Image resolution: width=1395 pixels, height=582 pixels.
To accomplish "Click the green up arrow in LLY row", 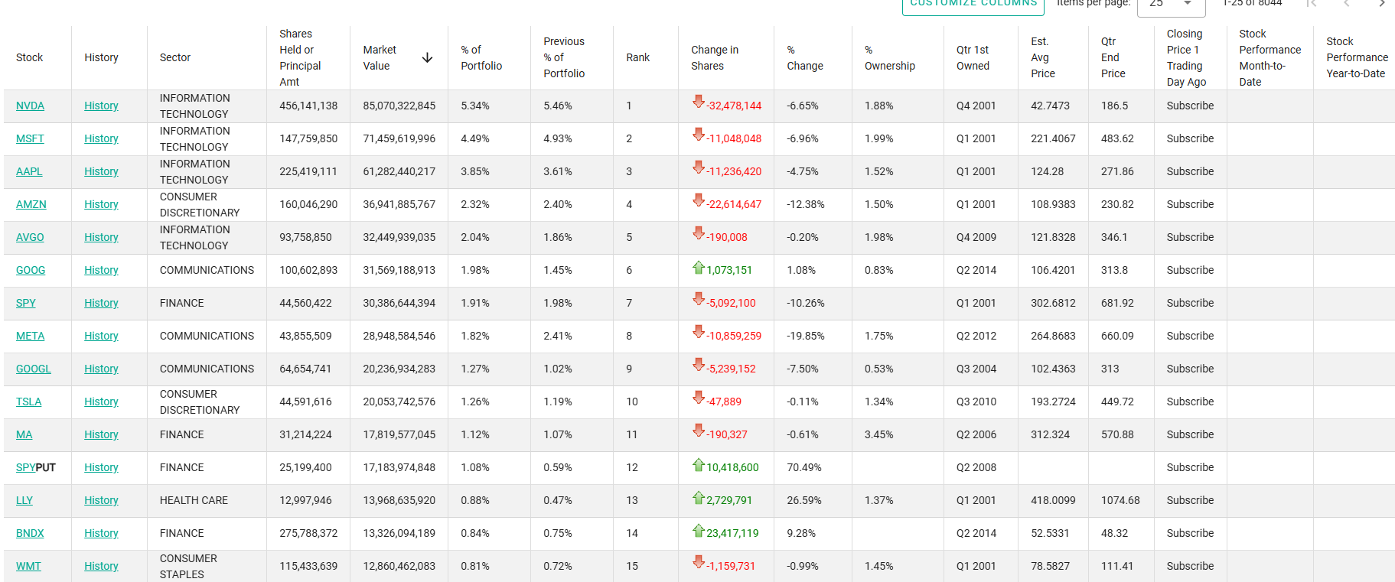I will coord(698,498).
